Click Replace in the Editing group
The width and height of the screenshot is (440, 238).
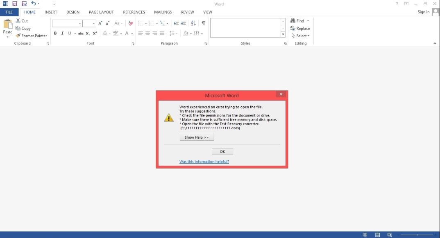(x=300, y=28)
